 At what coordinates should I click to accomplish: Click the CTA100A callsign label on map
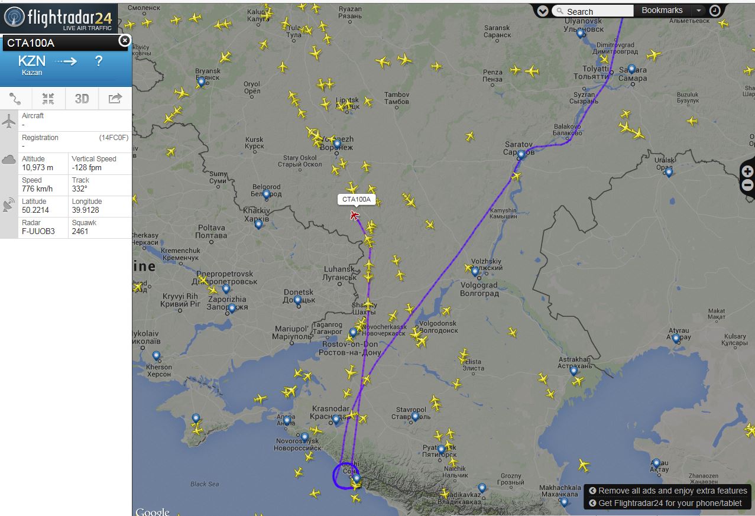(x=357, y=199)
